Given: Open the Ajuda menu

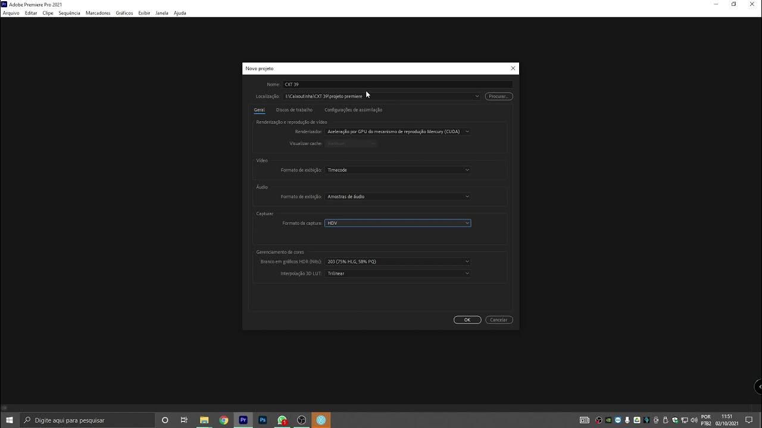Looking at the screenshot, I should 180,13.
